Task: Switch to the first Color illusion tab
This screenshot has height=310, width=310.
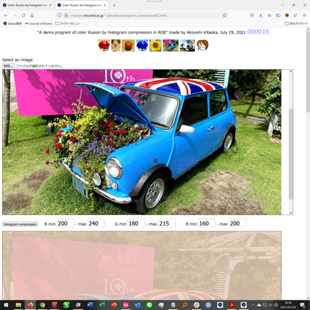Action: 27,5
